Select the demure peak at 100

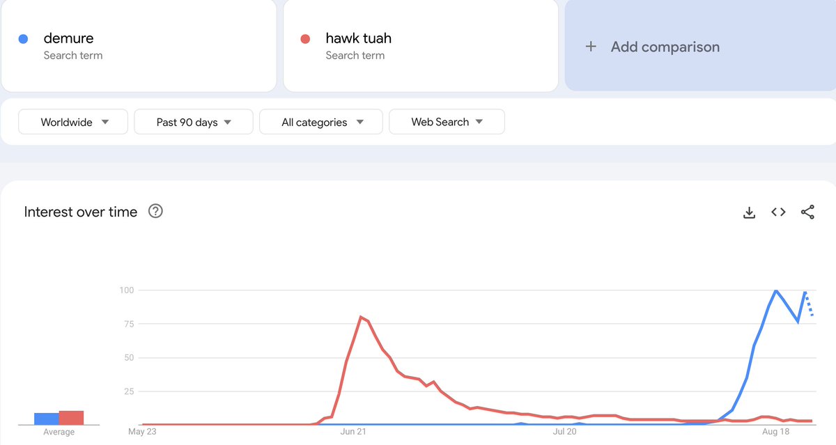point(775,290)
